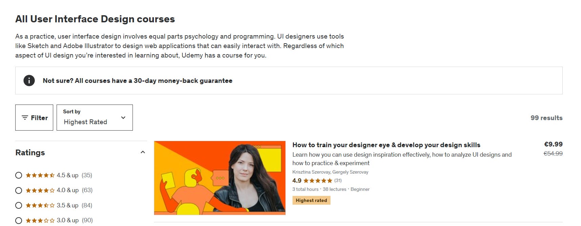Select the 4.0 & up rating radio button

click(19, 190)
